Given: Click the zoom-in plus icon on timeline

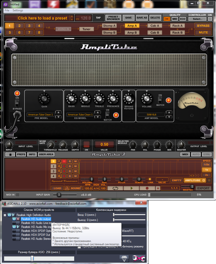Looking at the screenshot, I should 197,176.
